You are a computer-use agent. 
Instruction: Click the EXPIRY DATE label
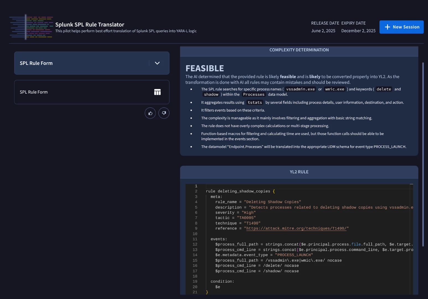pos(353,23)
